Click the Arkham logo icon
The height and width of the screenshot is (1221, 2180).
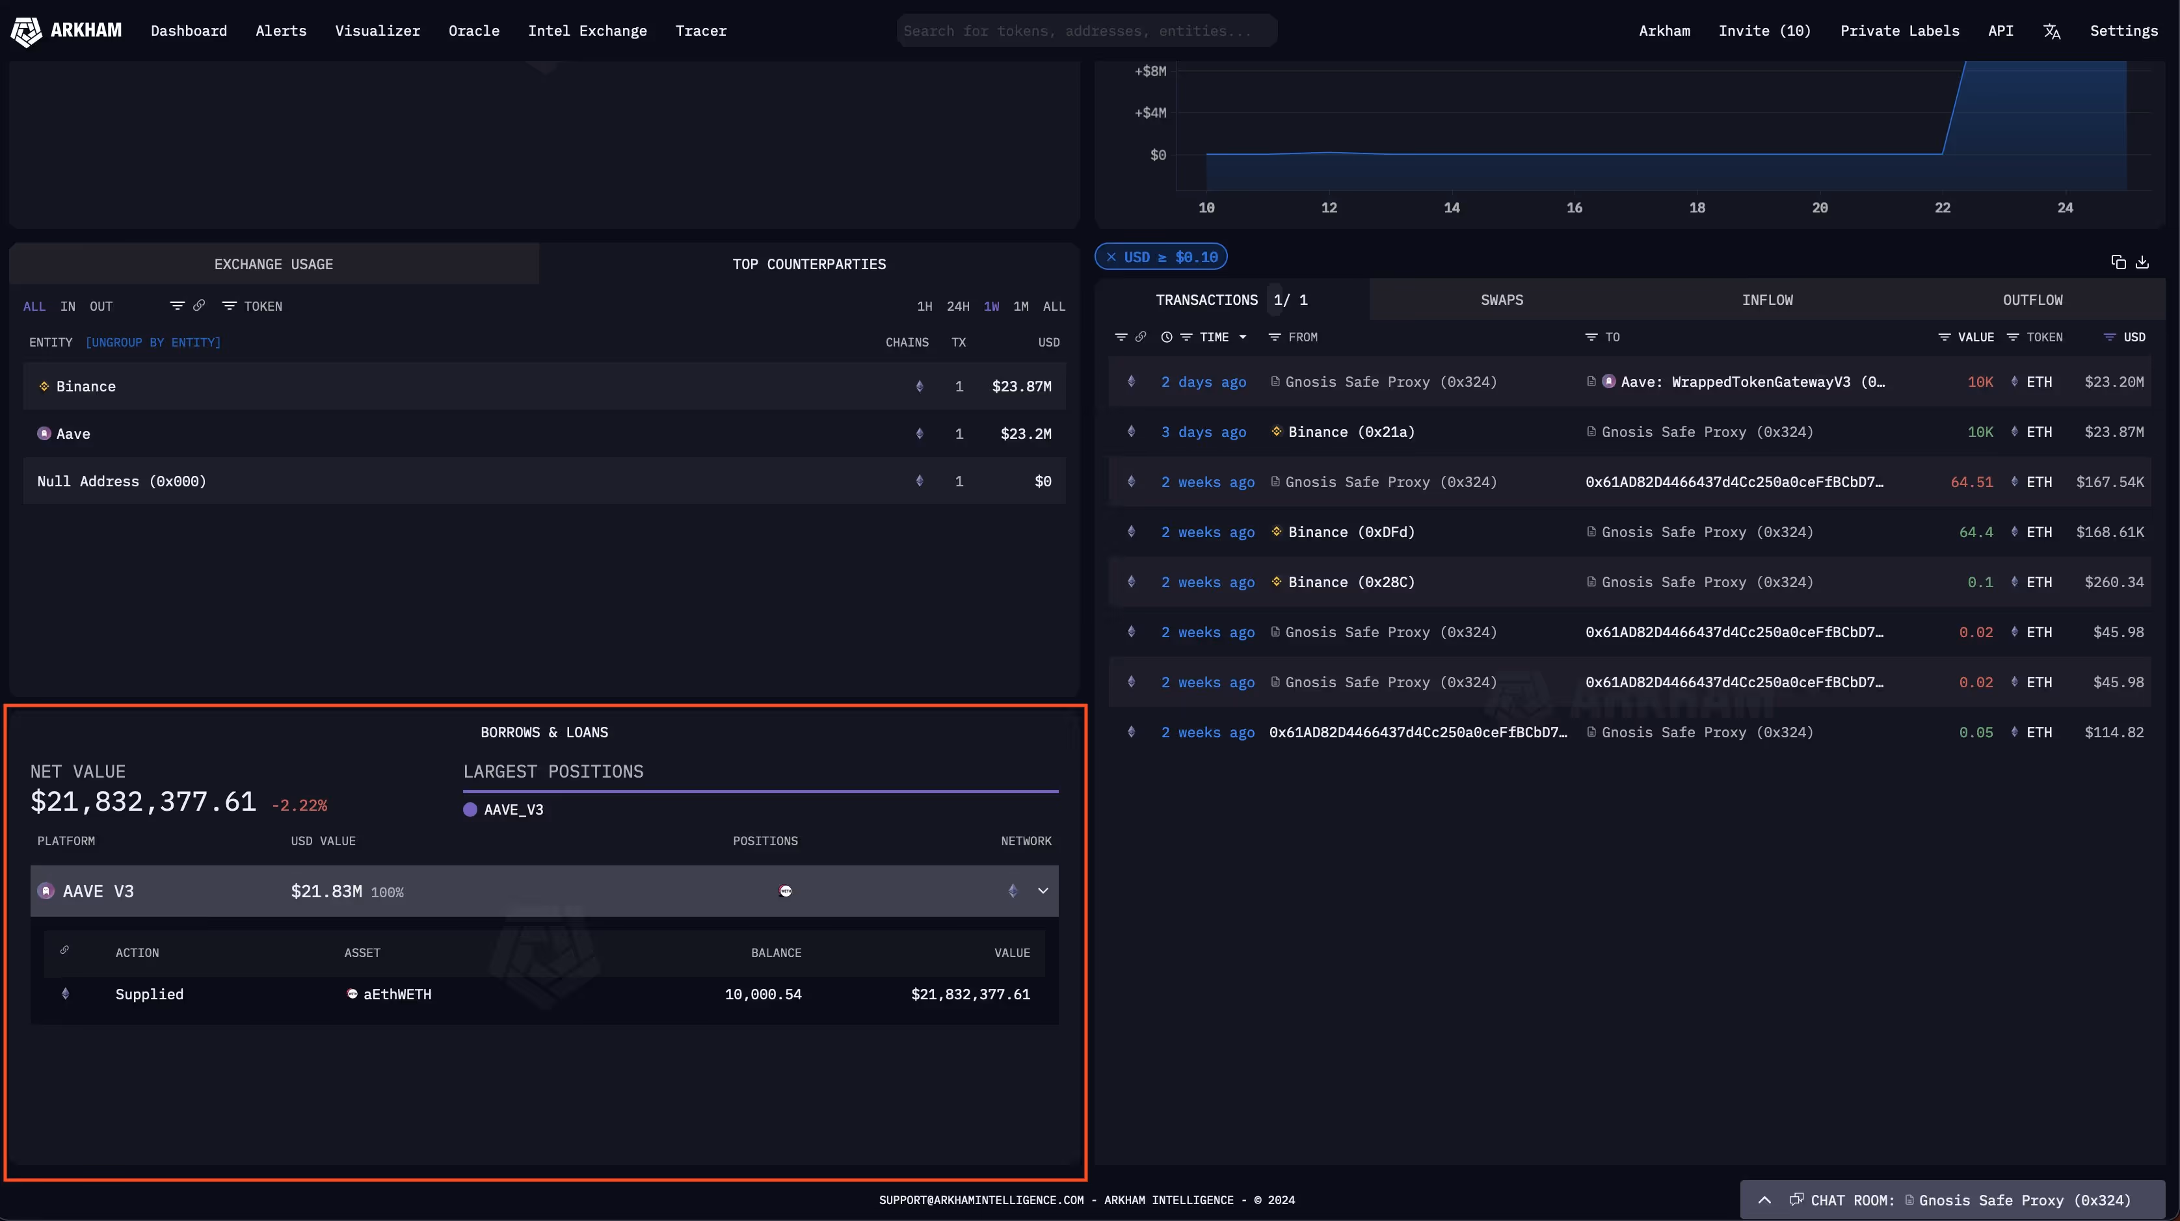[26, 31]
